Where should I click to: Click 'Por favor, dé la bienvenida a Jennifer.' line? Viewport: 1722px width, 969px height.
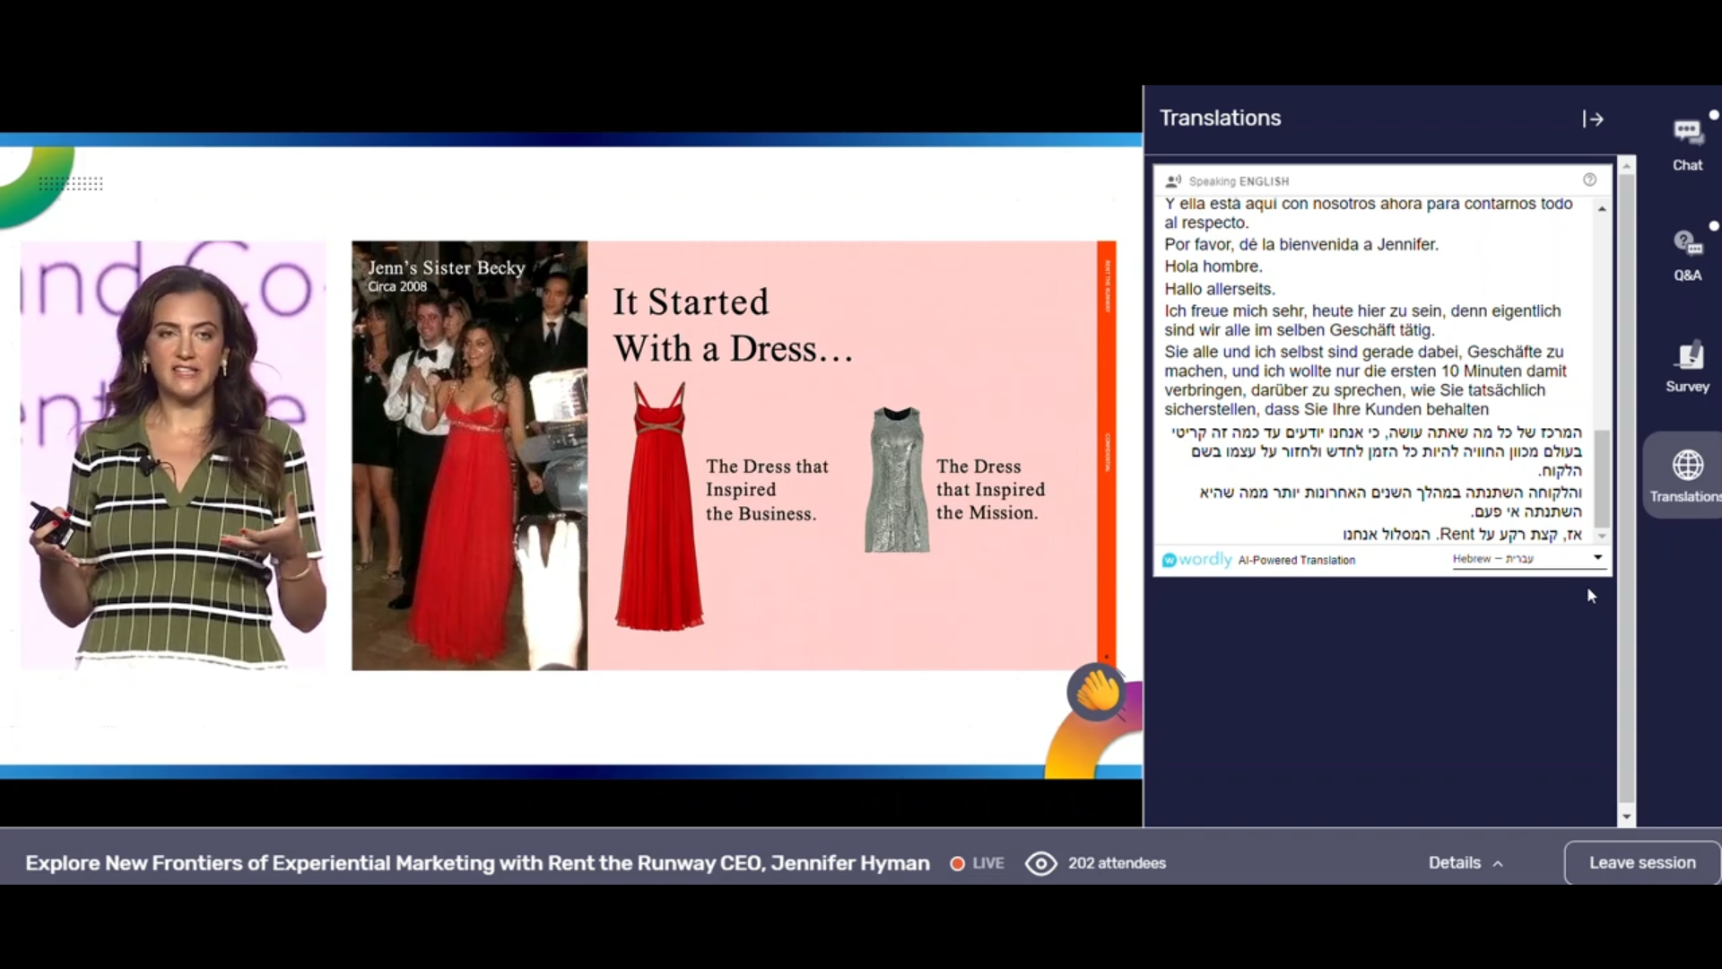pos(1301,244)
